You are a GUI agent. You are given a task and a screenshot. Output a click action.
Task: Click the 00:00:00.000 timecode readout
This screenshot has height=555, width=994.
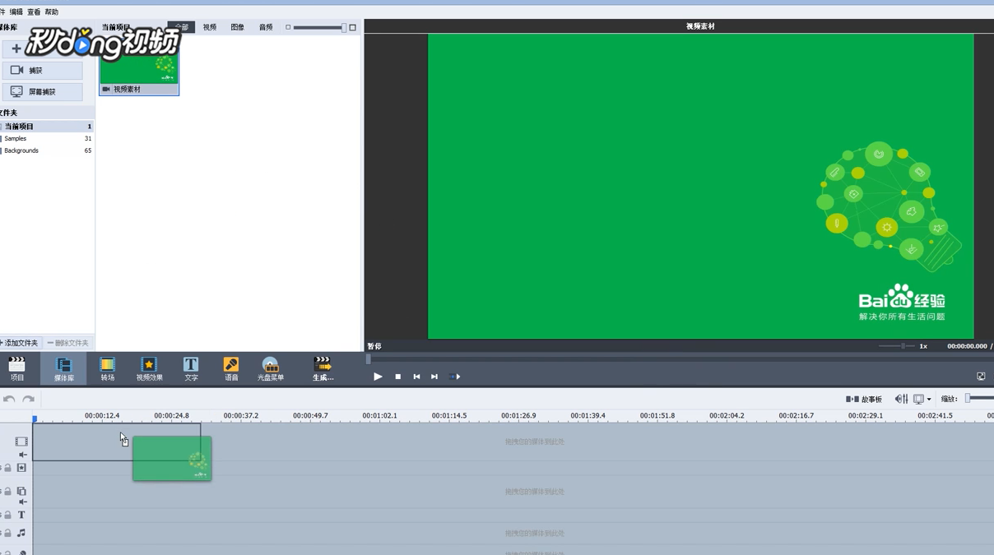point(967,346)
